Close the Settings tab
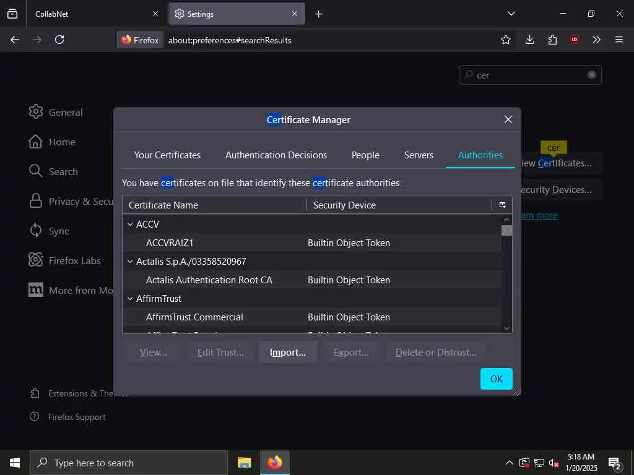Image resolution: width=634 pixels, height=475 pixels. (295, 14)
